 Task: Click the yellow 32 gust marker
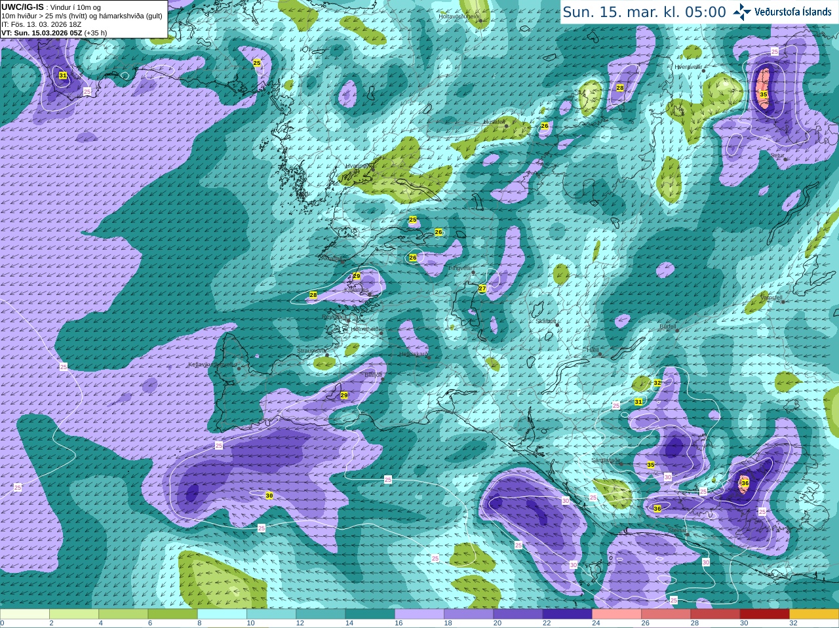point(657,383)
